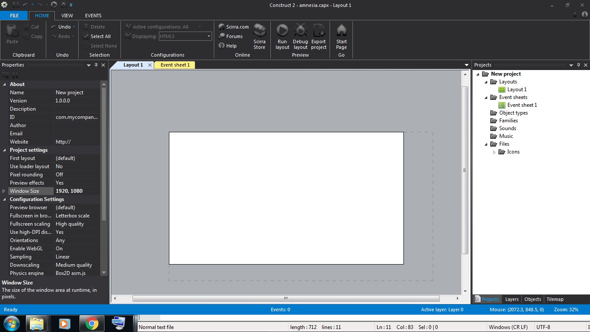Click the save icon in quick access bar

point(16,5)
